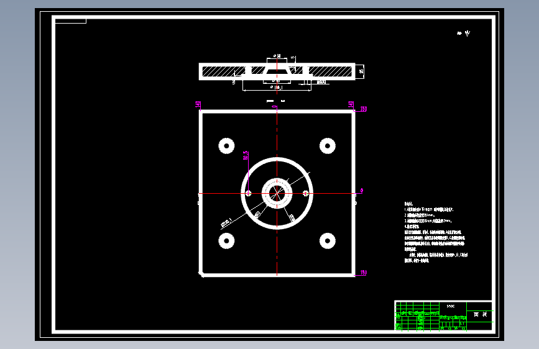Viewport: 539px width, 349px height.
Task: Select the empty small box in frame corner
Action: tap(70, 21)
